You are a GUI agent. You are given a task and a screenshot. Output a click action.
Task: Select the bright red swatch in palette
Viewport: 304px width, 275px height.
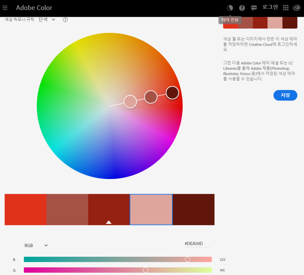(x=25, y=209)
